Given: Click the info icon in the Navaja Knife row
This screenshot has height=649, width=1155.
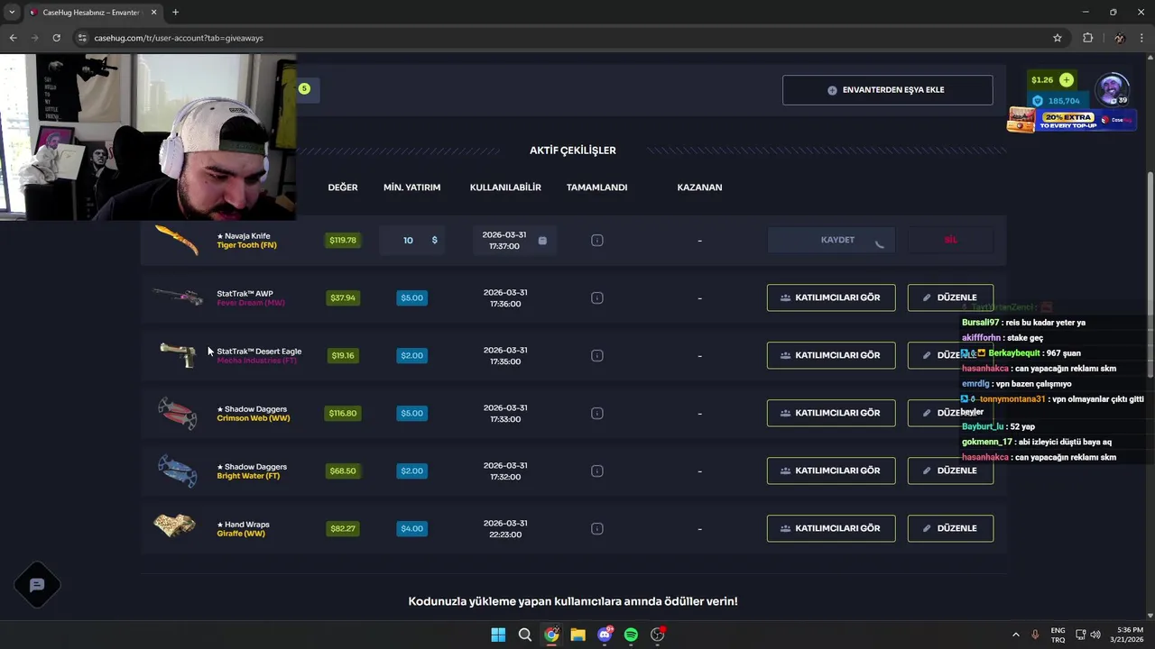Looking at the screenshot, I should (596, 241).
